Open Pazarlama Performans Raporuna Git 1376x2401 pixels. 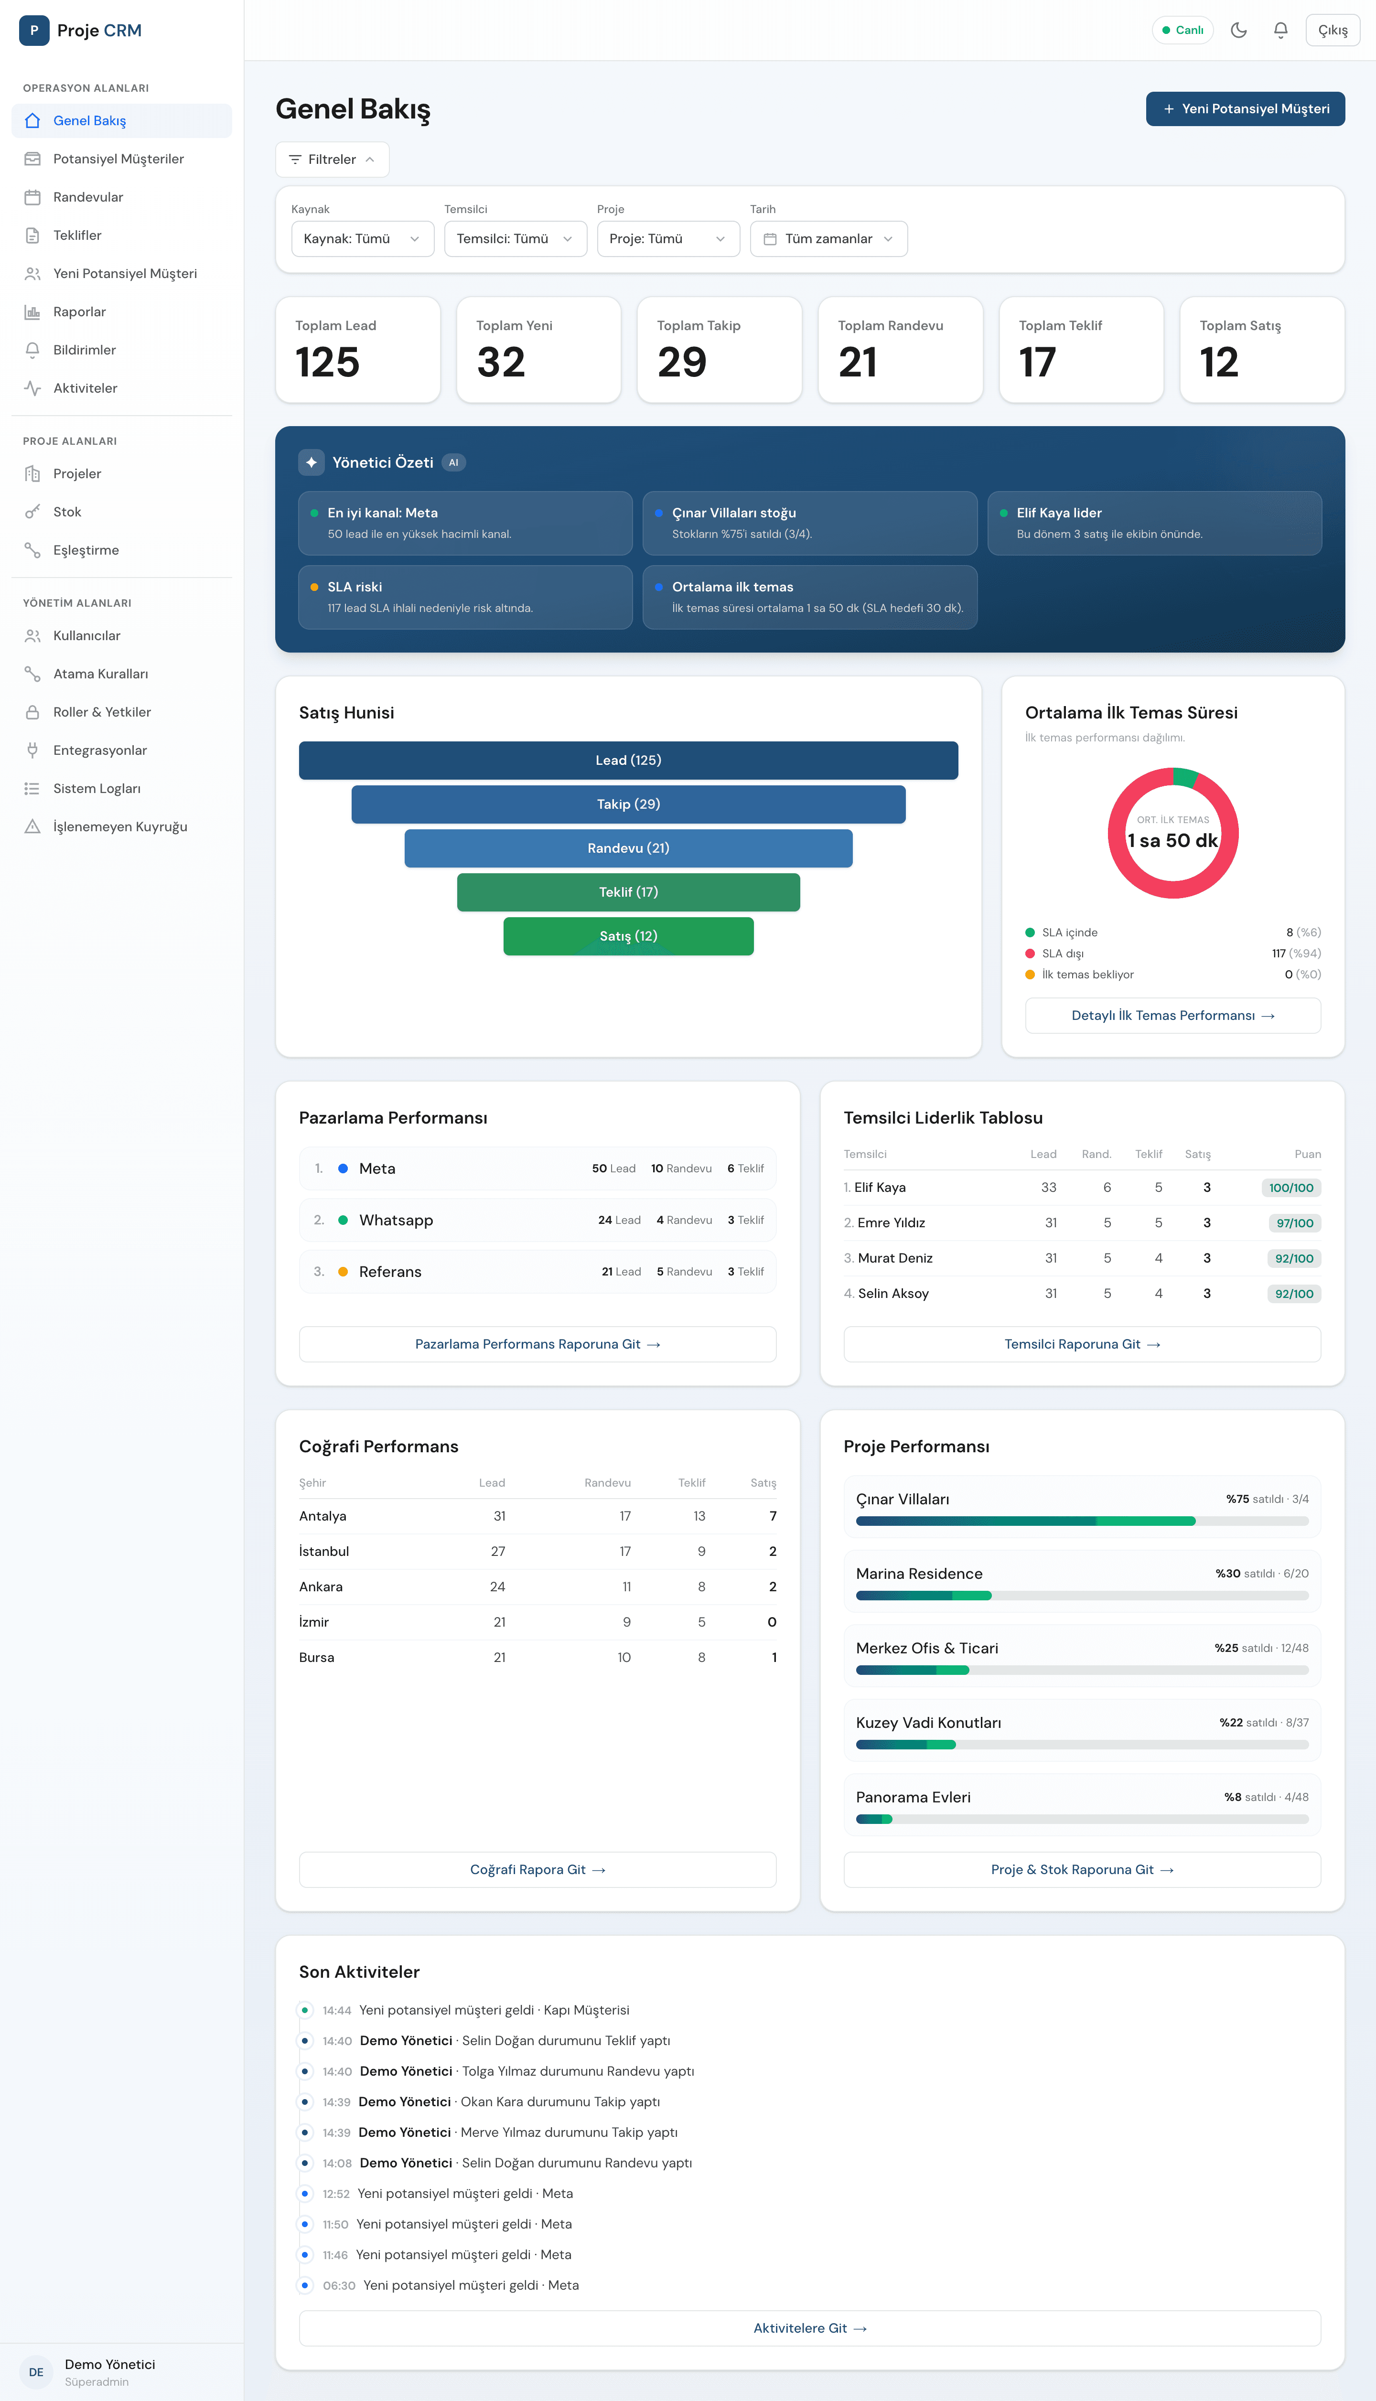click(537, 1345)
